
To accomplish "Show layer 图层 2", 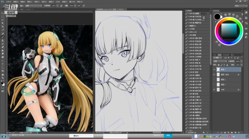I will [x=214, y=79].
